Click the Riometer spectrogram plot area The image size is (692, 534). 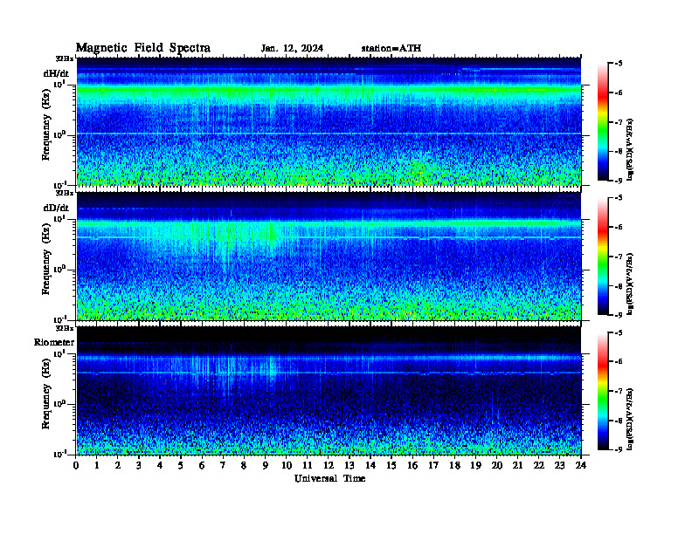pos(329,391)
